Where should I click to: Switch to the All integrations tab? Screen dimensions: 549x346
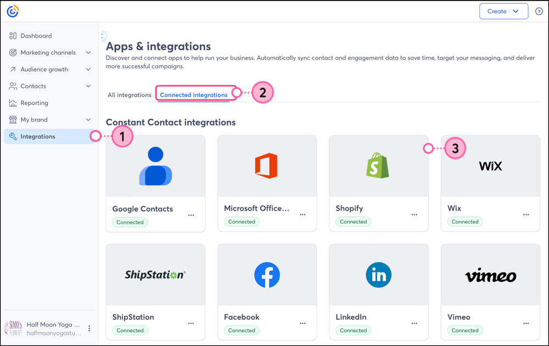pos(130,95)
